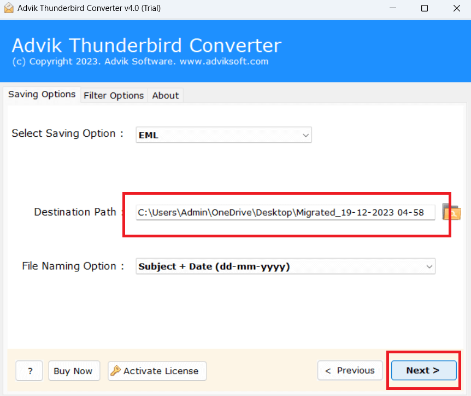
Task: Open the About tab
Action: pyautogui.click(x=165, y=95)
